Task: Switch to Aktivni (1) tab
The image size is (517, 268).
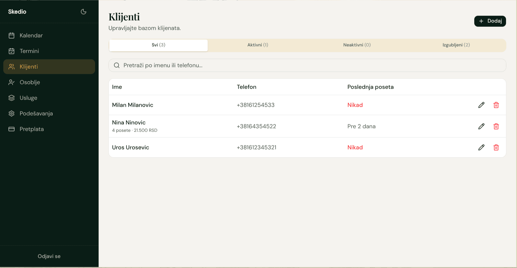Action: pos(258,45)
